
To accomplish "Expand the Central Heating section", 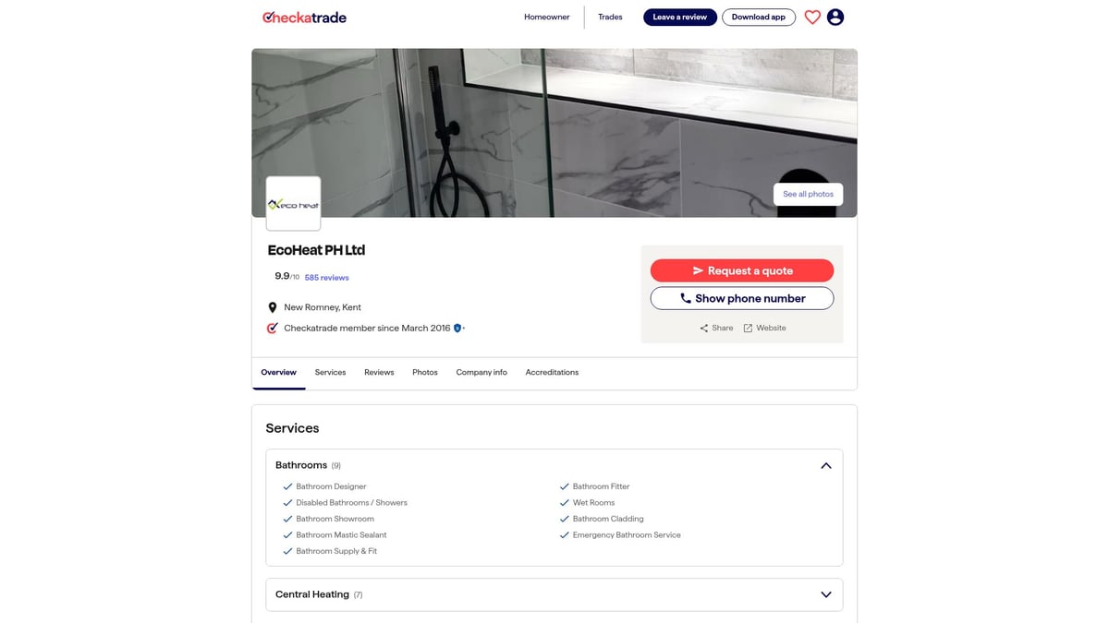I will (826, 594).
